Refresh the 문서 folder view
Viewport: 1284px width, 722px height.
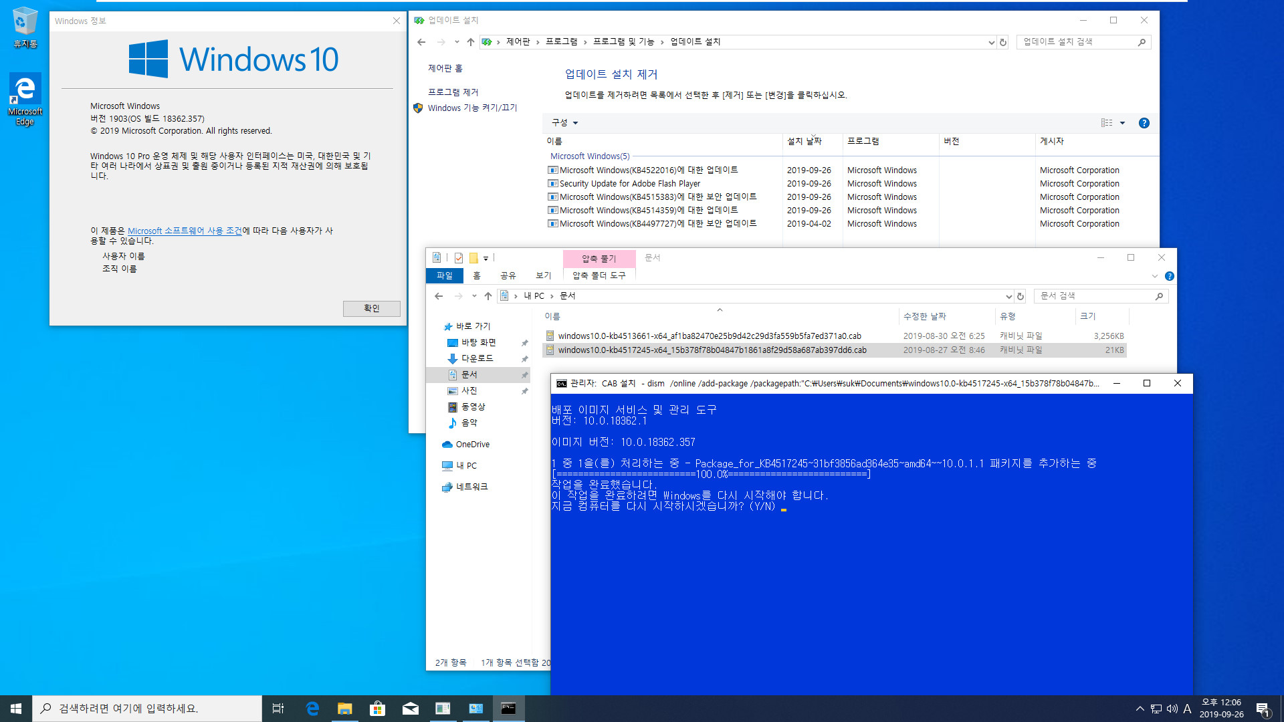coord(1021,296)
